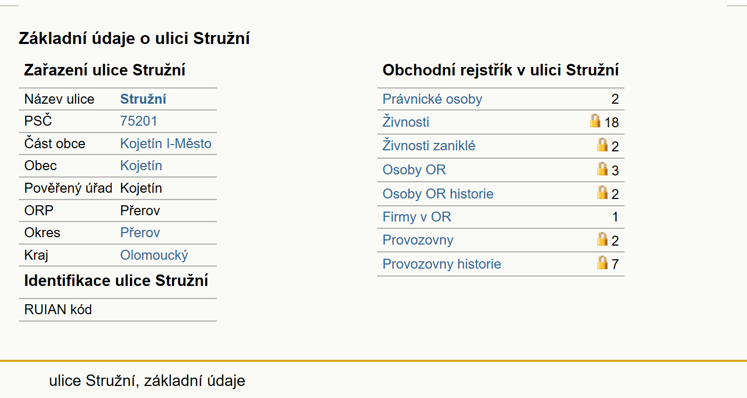Open postal code 75201 link
The width and height of the screenshot is (747, 398).
(x=138, y=121)
